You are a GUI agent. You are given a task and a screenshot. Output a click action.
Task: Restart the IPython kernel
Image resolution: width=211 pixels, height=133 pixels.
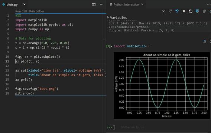pos(191,11)
